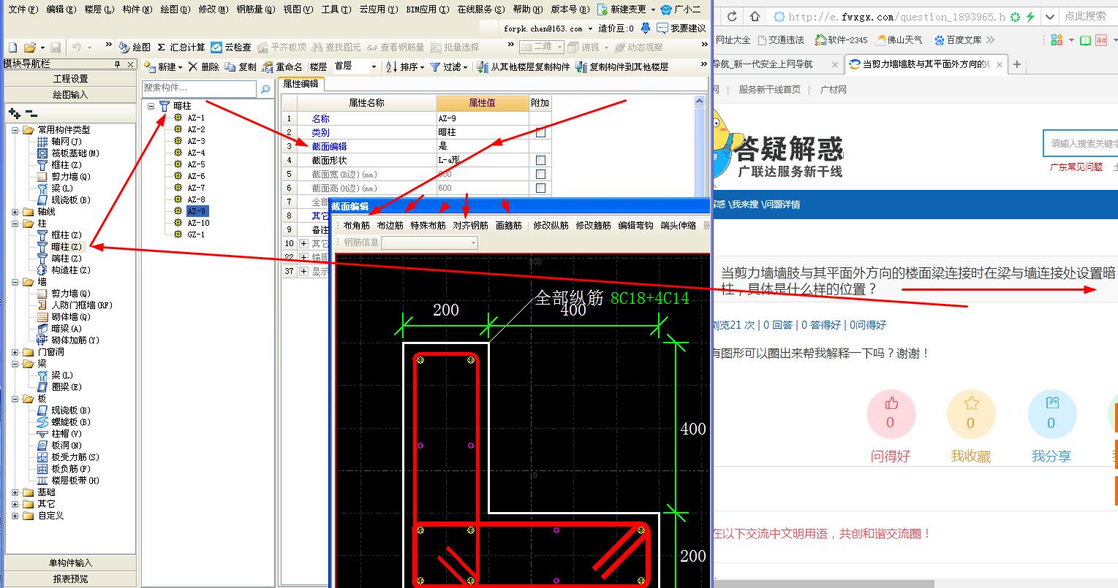Click the 新建变更 document icon

(x=603, y=9)
